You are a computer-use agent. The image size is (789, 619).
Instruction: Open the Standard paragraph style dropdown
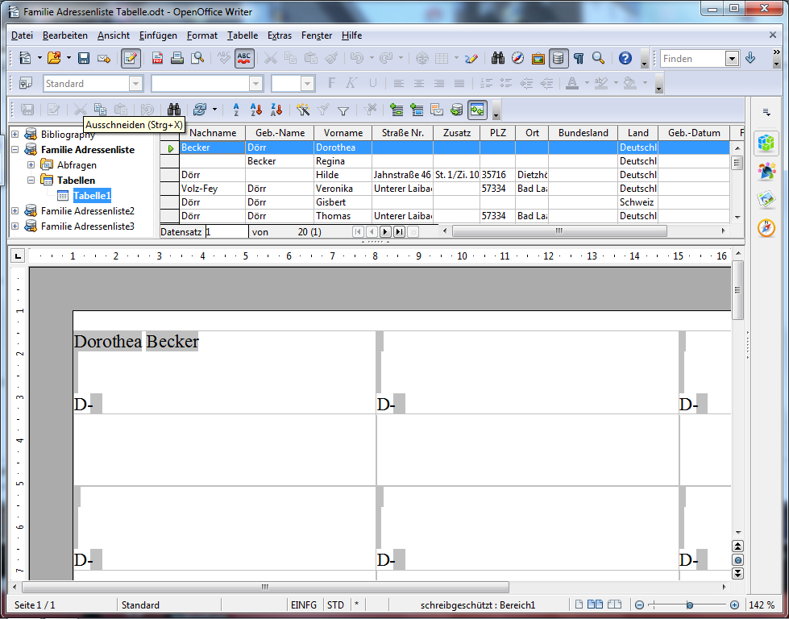tap(135, 84)
